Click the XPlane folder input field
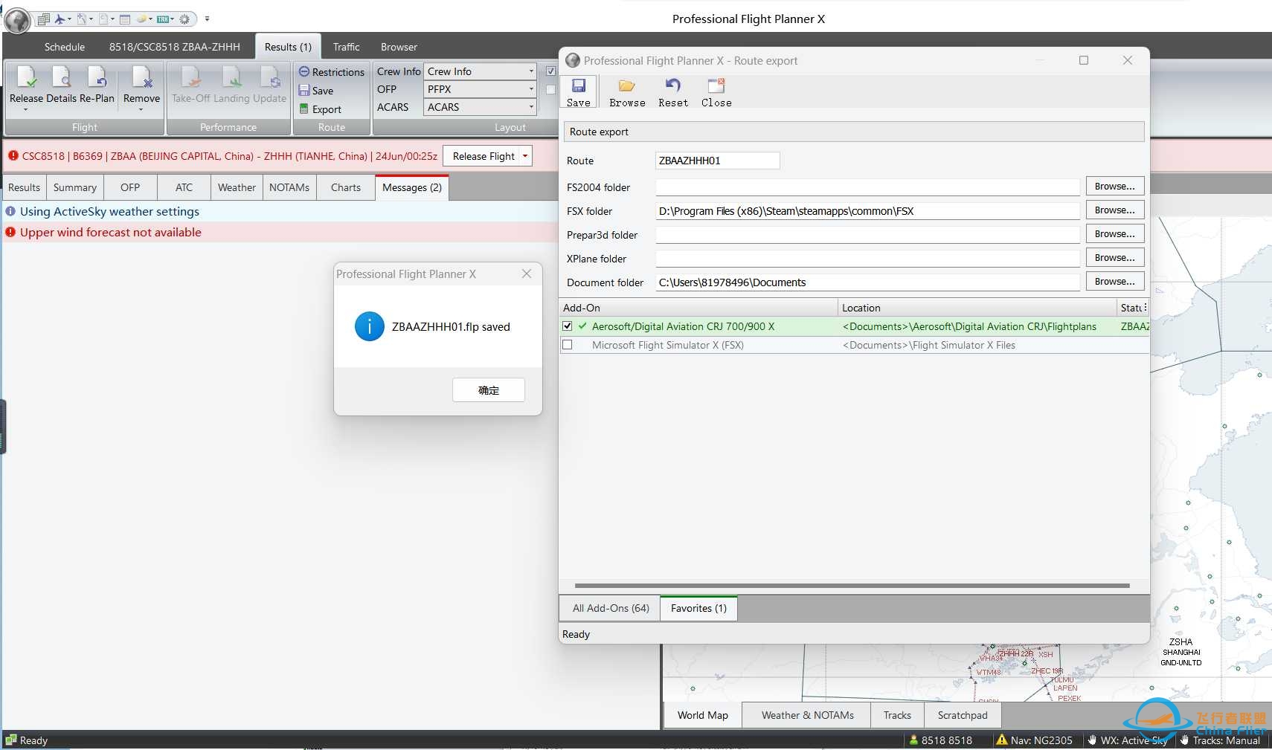Image resolution: width=1272 pixels, height=750 pixels. pyautogui.click(x=868, y=259)
